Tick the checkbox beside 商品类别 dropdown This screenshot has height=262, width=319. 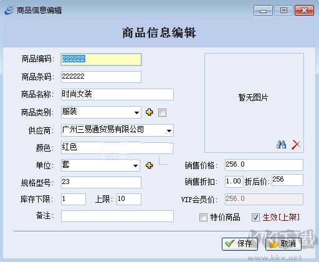pos(162,113)
